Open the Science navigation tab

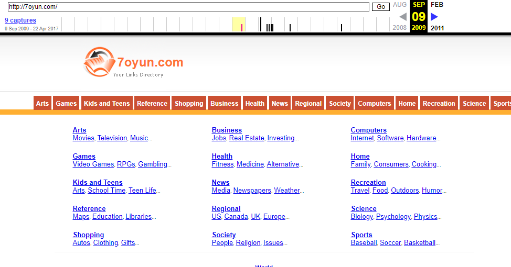pyautogui.click(x=474, y=104)
